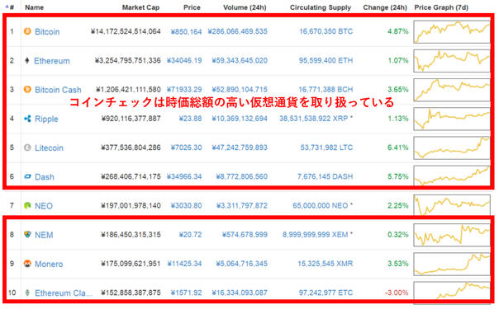499x309 pixels.
Task: Open Ripple 7-day price graph thumbnail
Action: tap(452, 119)
